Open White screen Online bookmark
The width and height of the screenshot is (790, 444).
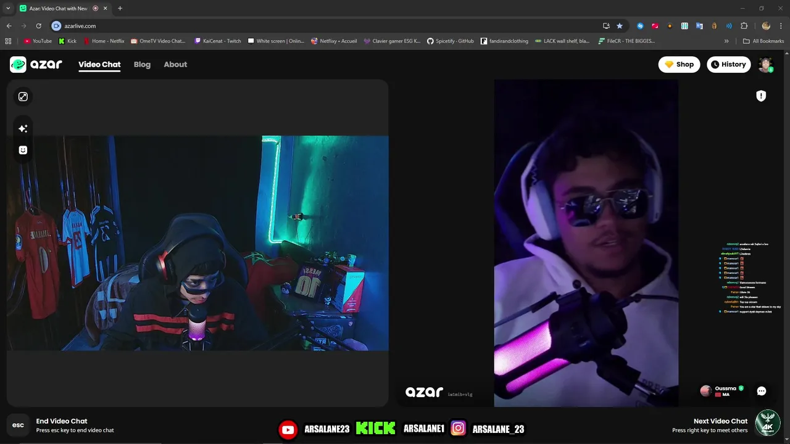[x=276, y=41]
